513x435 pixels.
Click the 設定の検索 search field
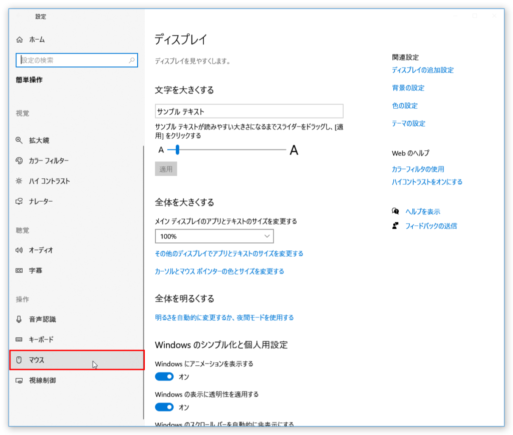(x=77, y=60)
